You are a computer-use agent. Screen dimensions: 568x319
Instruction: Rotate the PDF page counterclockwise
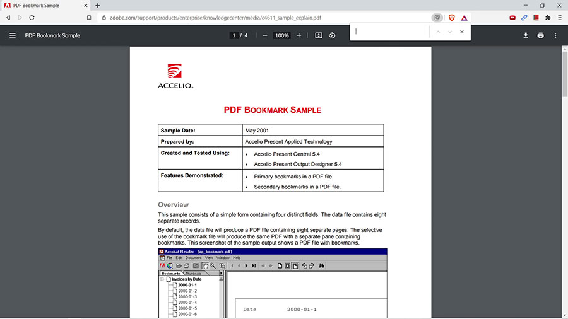coord(332,35)
